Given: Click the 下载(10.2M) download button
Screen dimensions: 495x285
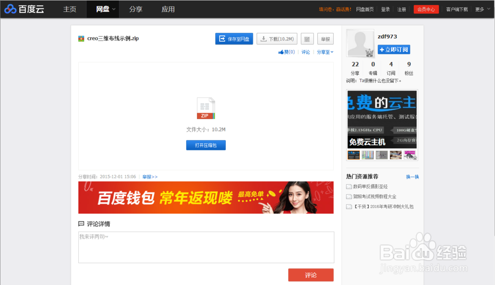Looking at the screenshot, I should 277,39.
